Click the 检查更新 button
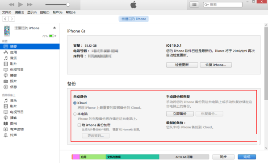268x163 pixels. 182,65
